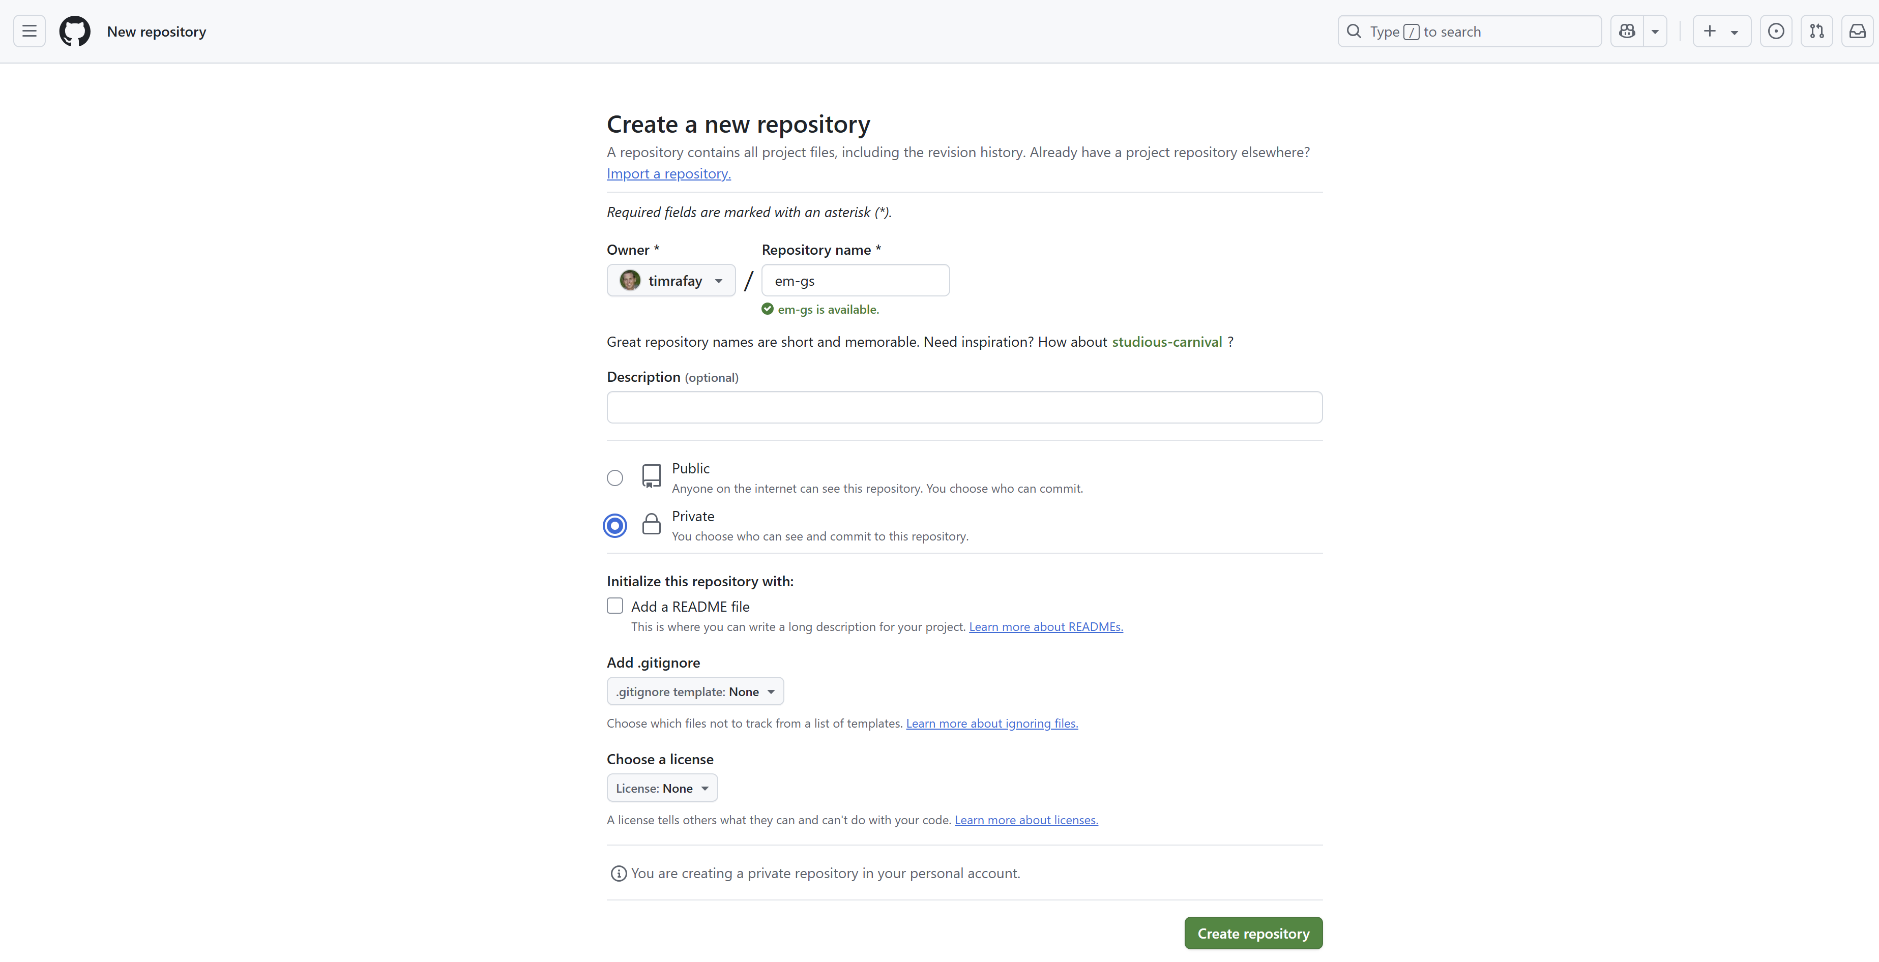Click the GitHub logo

(74, 31)
